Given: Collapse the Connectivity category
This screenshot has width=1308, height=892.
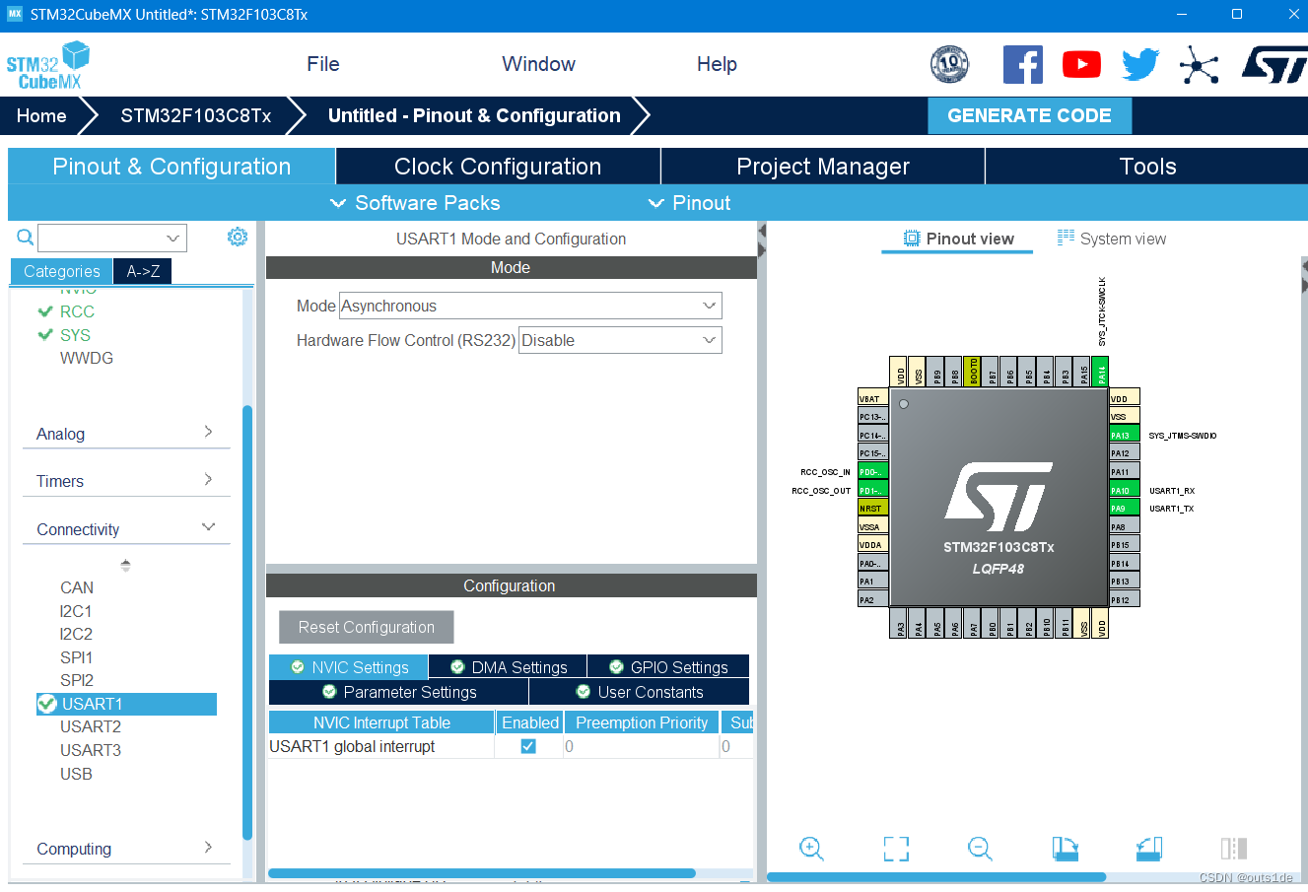Looking at the screenshot, I should 208,526.
